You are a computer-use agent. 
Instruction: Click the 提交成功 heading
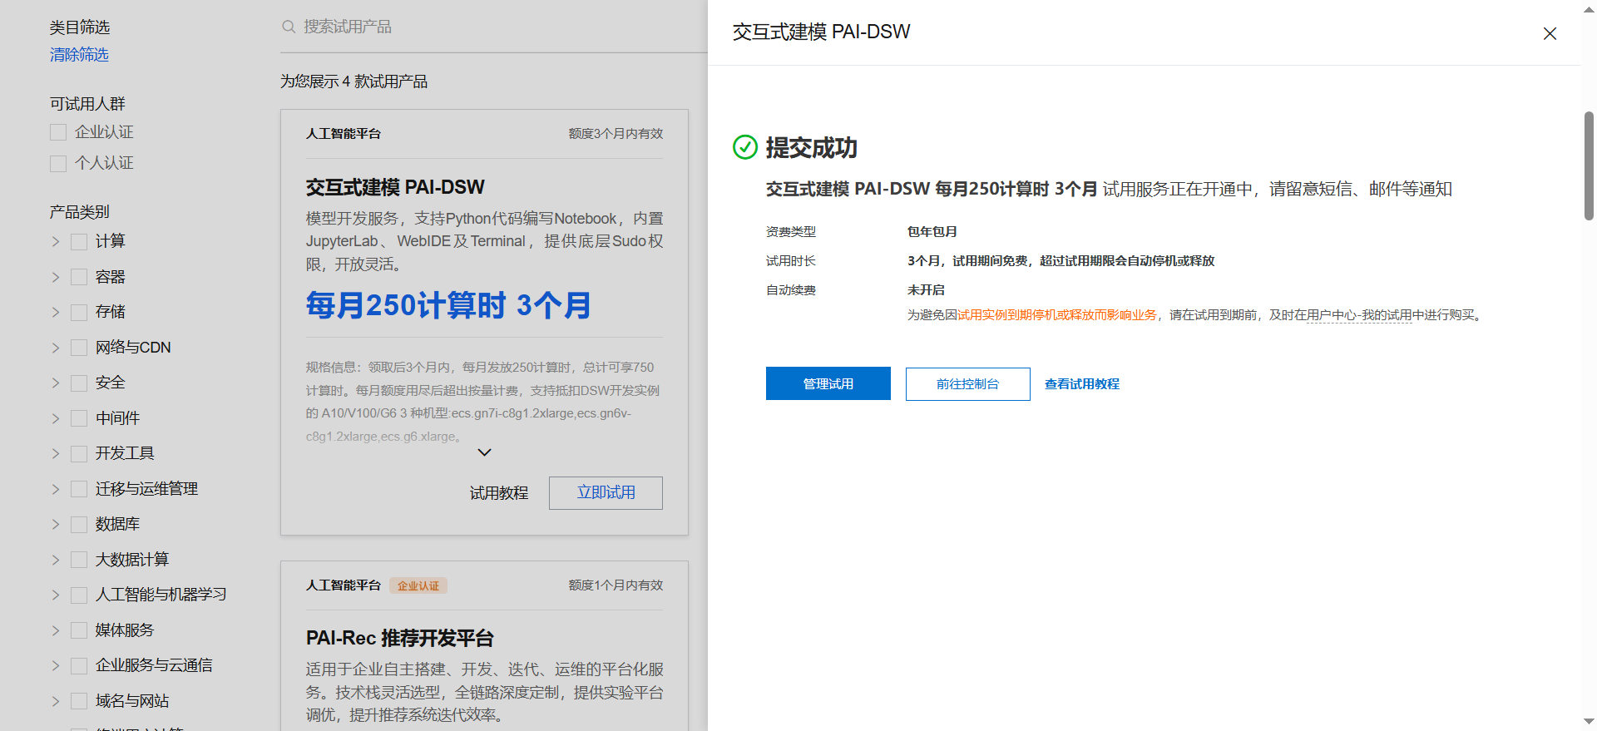(x=812, y=148)
